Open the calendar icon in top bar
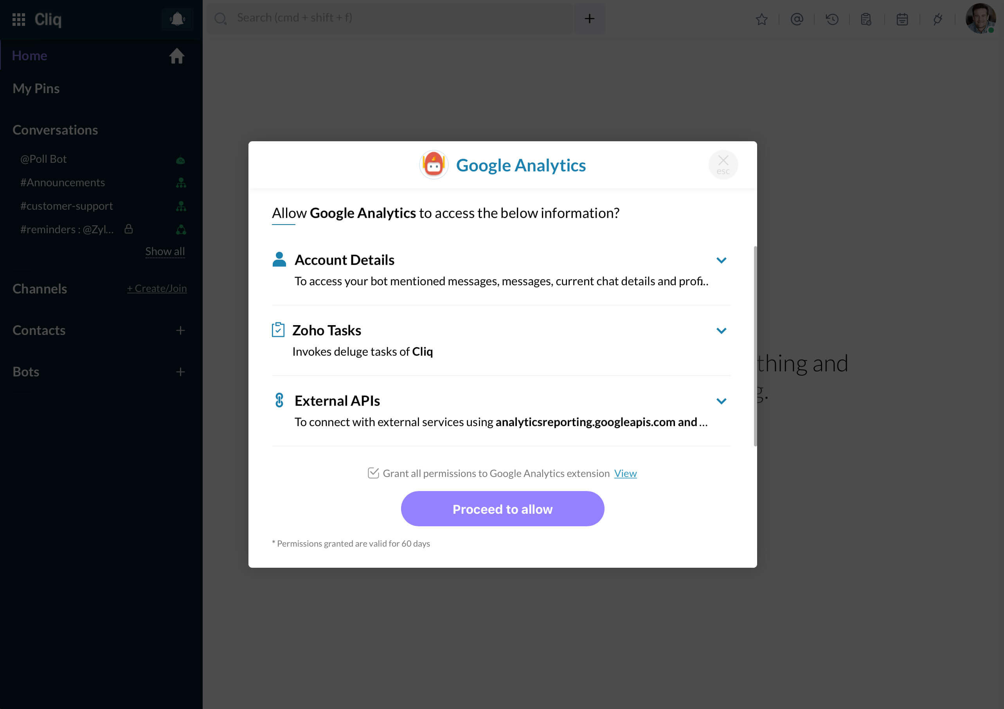The image size is (1004, 709). 901,19
